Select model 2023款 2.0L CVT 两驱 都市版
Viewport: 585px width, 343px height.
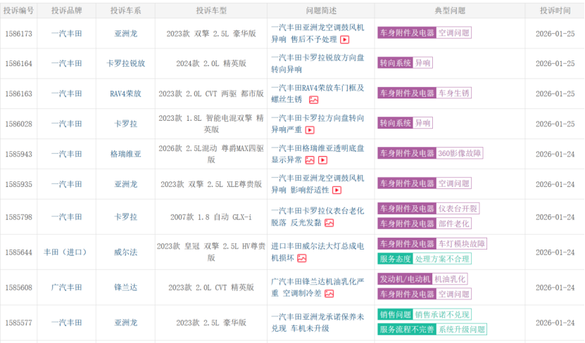pos(211,93)
